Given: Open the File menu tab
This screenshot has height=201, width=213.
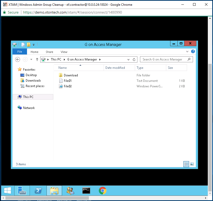Looking at the screenshot, I should click(x=20, y=52).
